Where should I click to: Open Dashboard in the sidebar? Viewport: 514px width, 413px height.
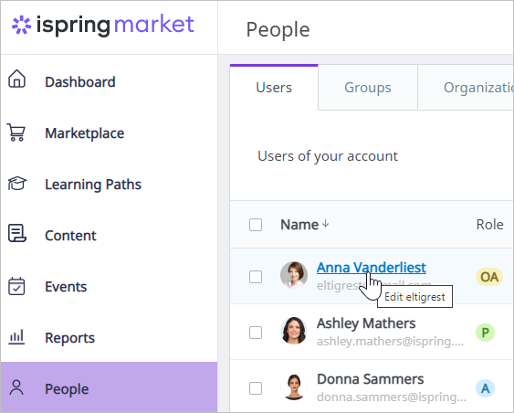click(x=109, y=81)
